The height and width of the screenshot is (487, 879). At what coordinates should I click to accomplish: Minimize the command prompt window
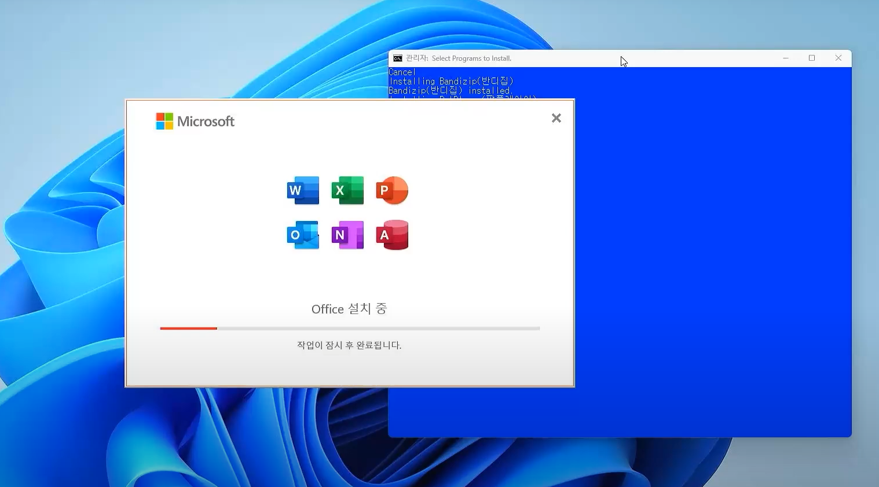(786, 58)
